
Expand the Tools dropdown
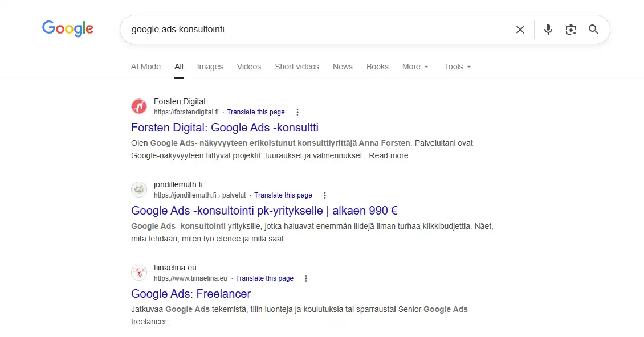(456, 67)
